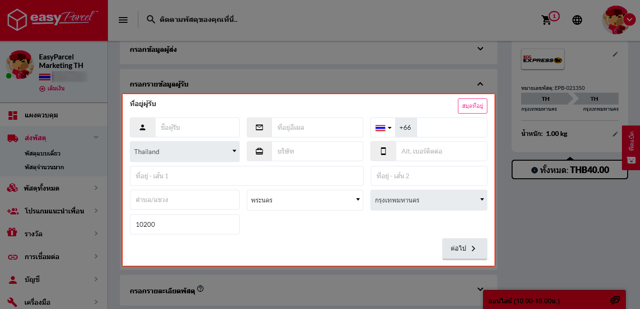The width and height of the screenshot is (640, 309).
Task: Expand กรอกรายละเอียดพัสดุ section
Action: (x=480, y=289)
